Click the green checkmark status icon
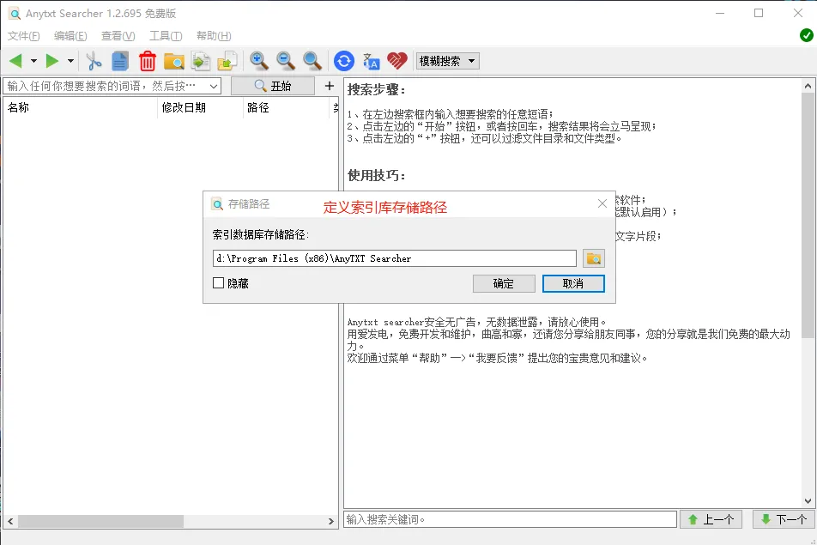The width and height of the screenshot is (817, 545). pyautogui.click(x=807, y=35)
